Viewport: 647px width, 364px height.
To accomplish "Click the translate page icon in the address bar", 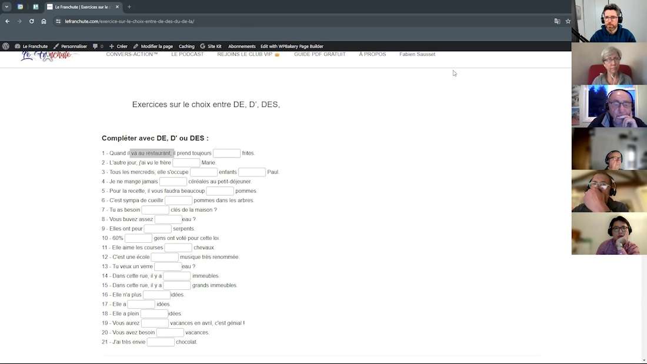I will click(x=557, y=21).
